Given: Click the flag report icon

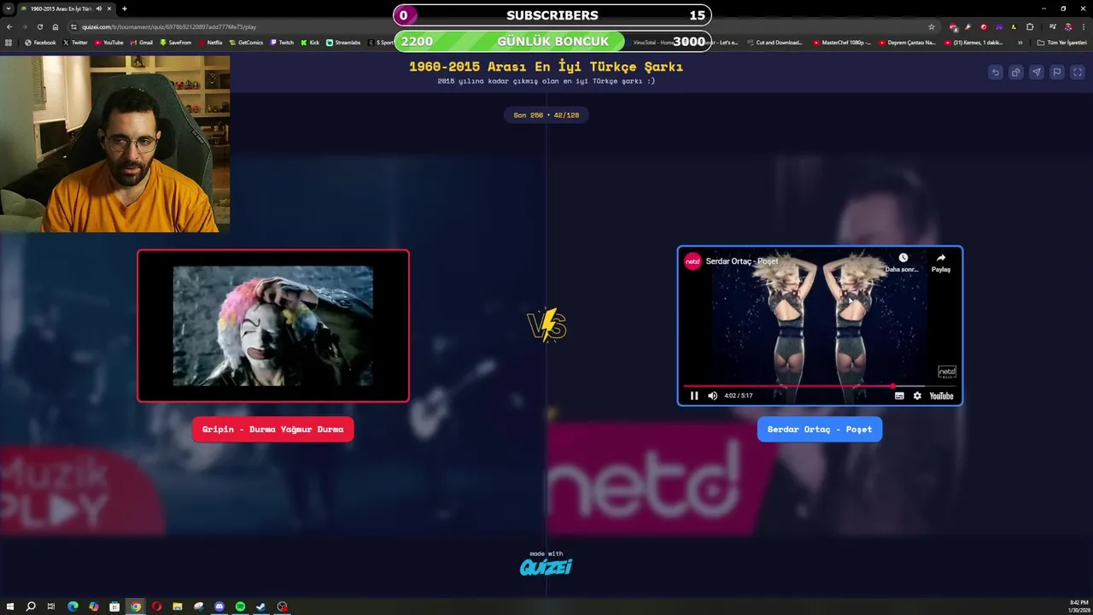Looking at the screenshot, I should (x=1056, y=73).
